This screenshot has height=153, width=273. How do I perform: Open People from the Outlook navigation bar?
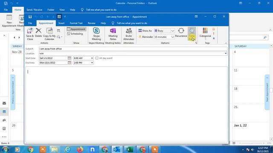[4, 120]
